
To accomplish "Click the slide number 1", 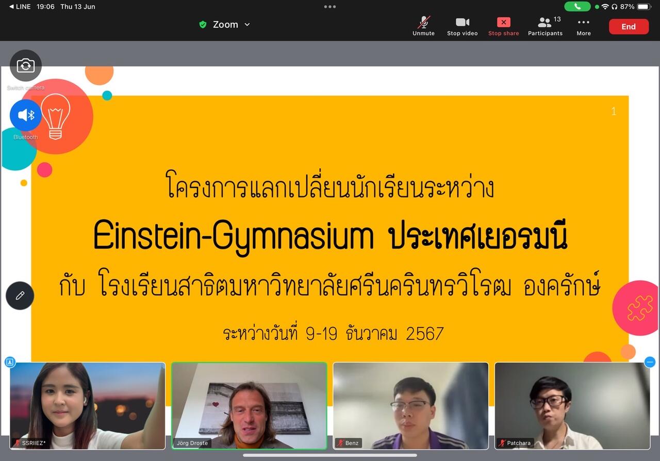I will click(614, 111).
